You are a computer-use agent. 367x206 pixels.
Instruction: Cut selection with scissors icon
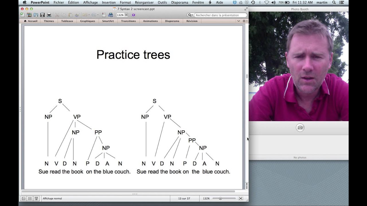pyautogui.click(x=57, y=15)
